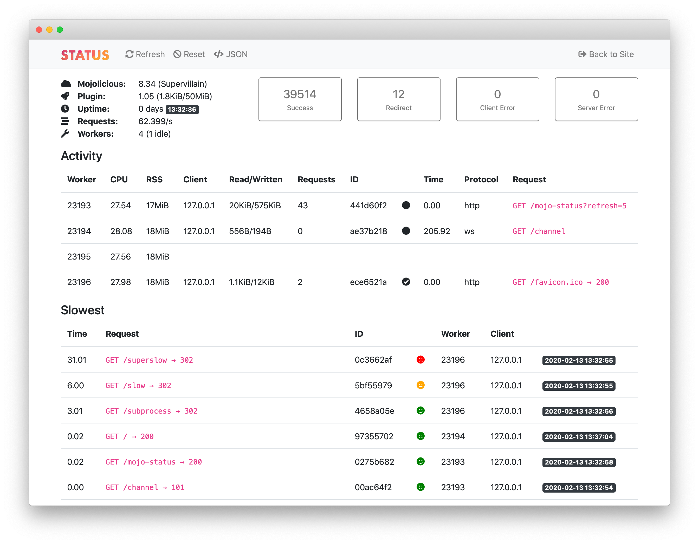Open the JSON code view
699x544 pixels.
click(230, 54)
